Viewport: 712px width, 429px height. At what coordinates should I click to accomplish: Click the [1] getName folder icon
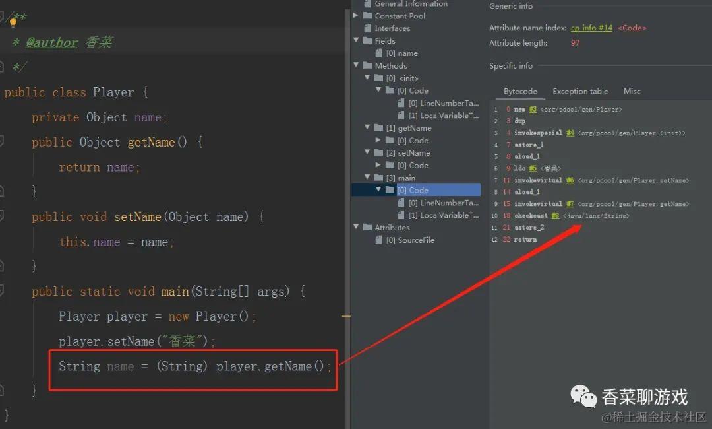point(378,127)
